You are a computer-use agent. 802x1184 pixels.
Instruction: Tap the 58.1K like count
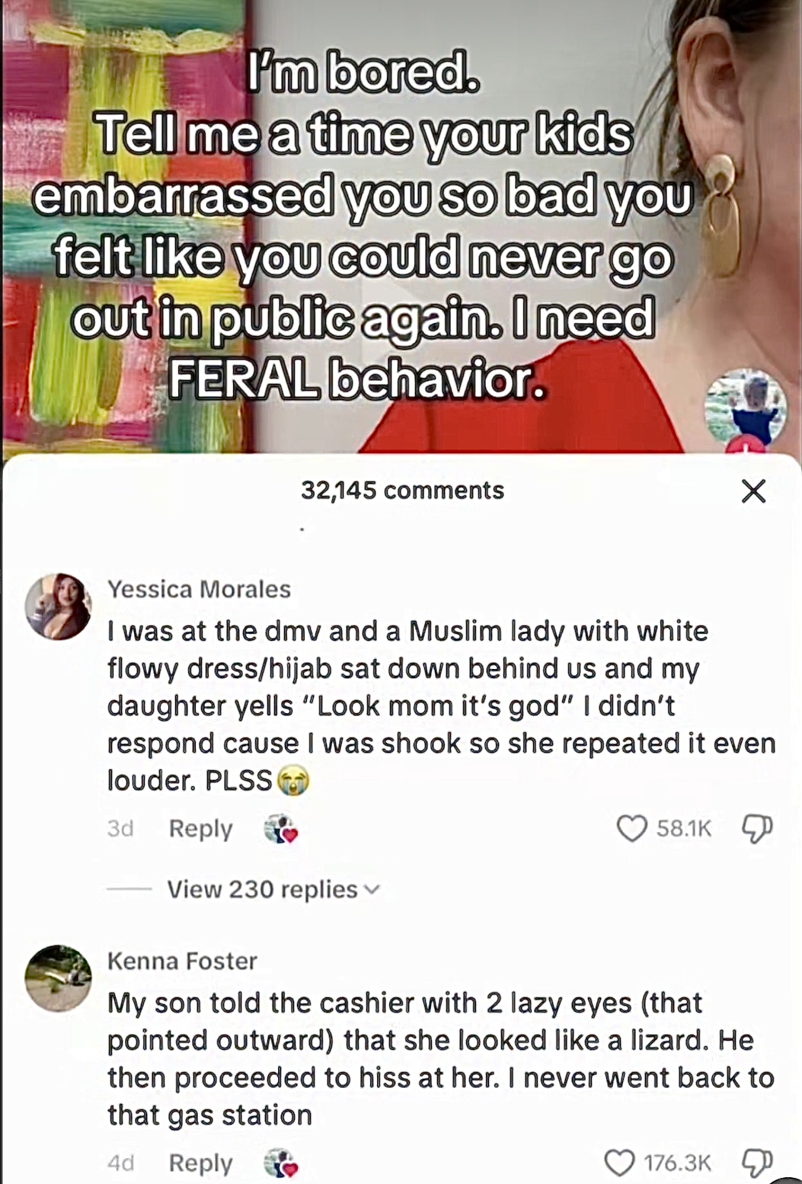click(684, 828)
